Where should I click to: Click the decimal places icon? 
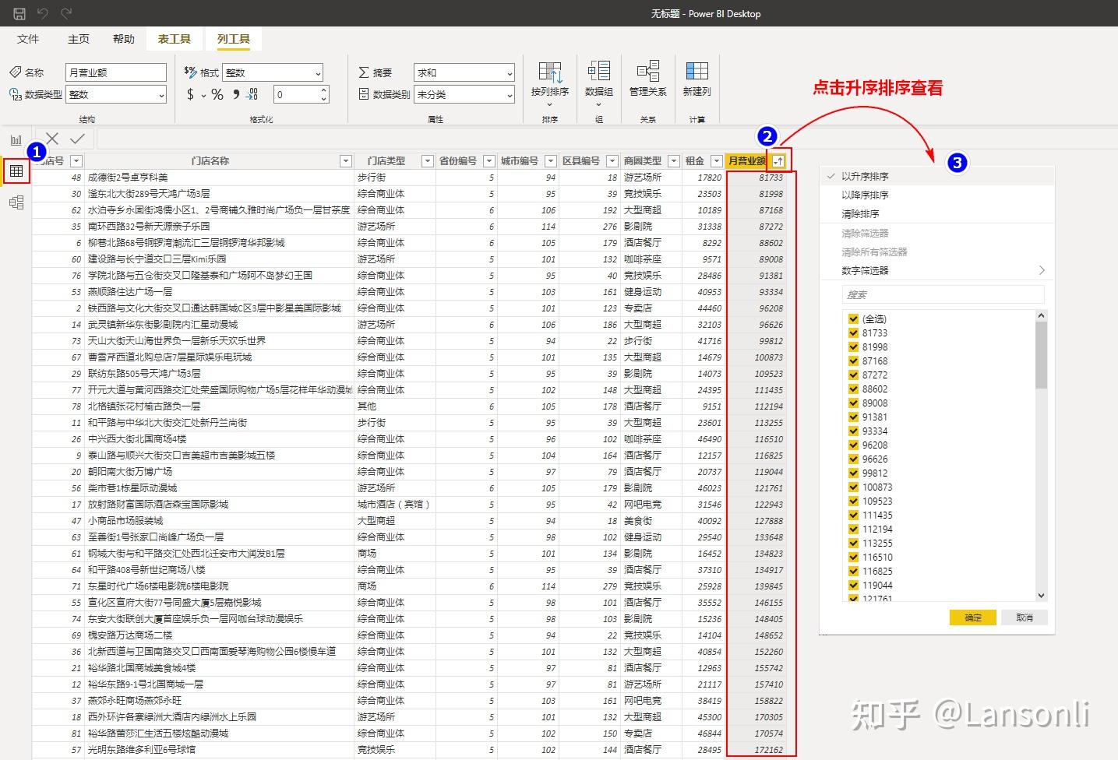point(252,94)
